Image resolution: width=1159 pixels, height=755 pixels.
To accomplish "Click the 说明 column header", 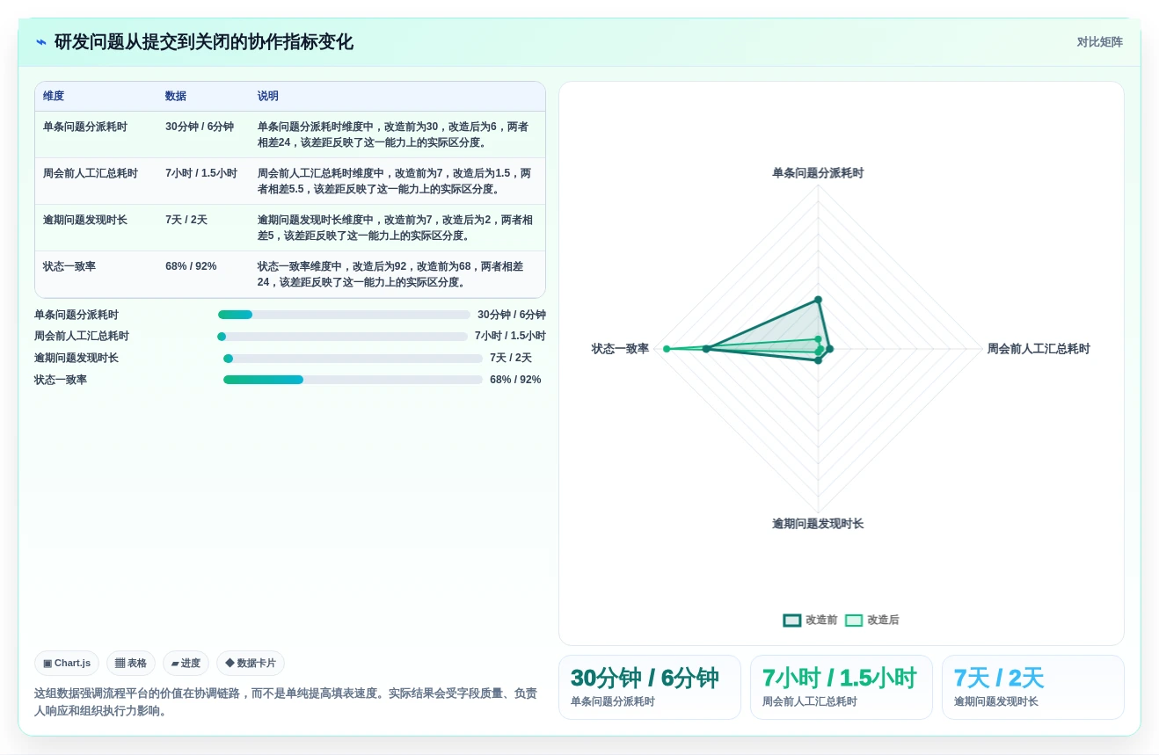I will click(x=268, y=97).
